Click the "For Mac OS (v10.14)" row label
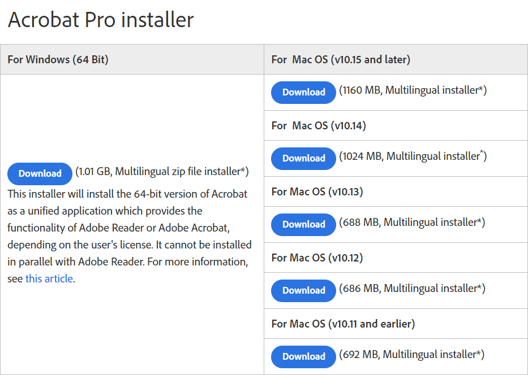The width and height of the screenshot is (528, 375). click(319, 125)
